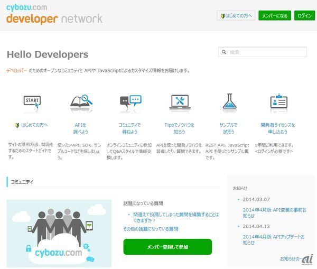Click the 2014.03.07 date entry
The height and width of the screenshot is (269, 317).
[256, 199]
